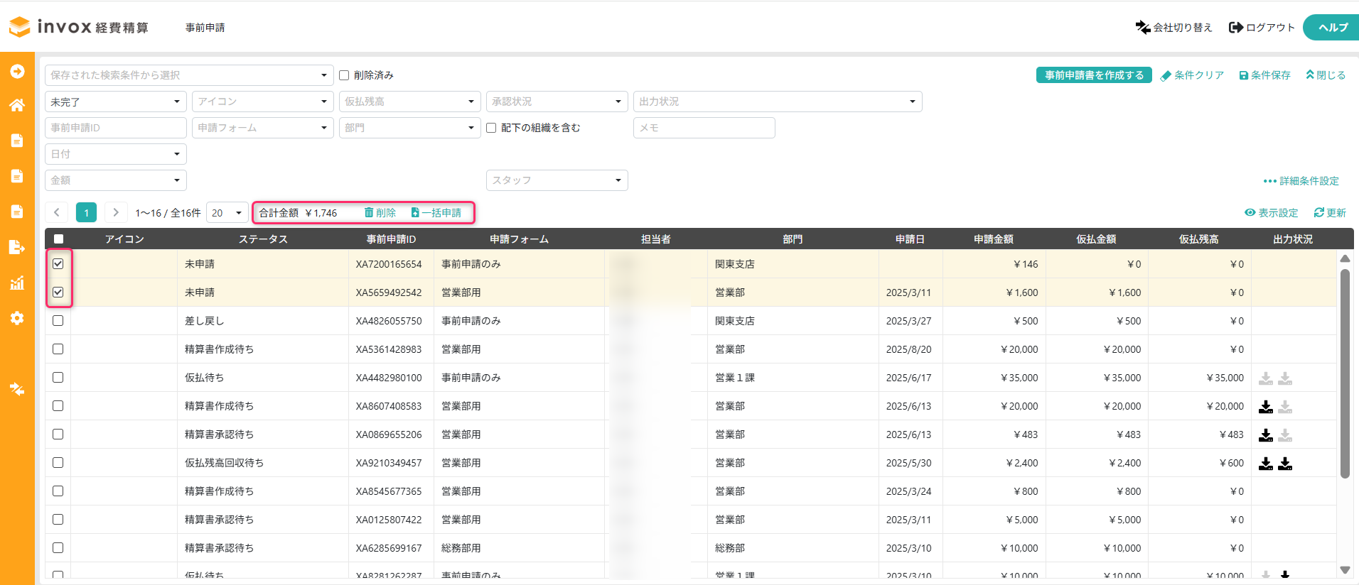This screenshot has width=1359, height=585.
Task: Uncheck the row XA7200165654 checkbox
Action: point(58,263)
